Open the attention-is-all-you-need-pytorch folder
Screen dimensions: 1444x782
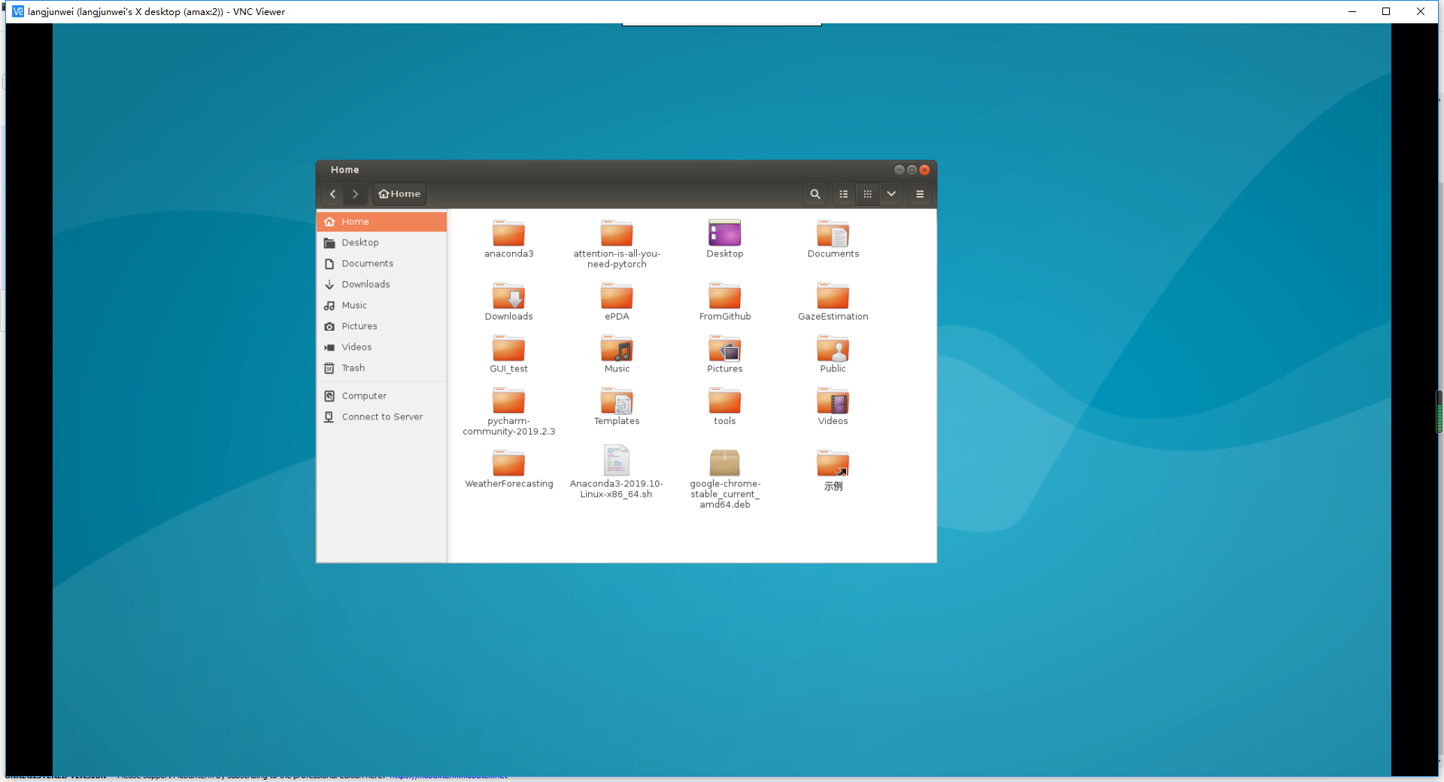(617, 233)
